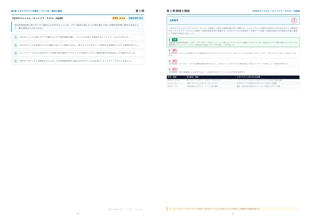Click right page header 古代ギリシャ人と「エノトリア・テルス」の起源

tap(276, 11)
